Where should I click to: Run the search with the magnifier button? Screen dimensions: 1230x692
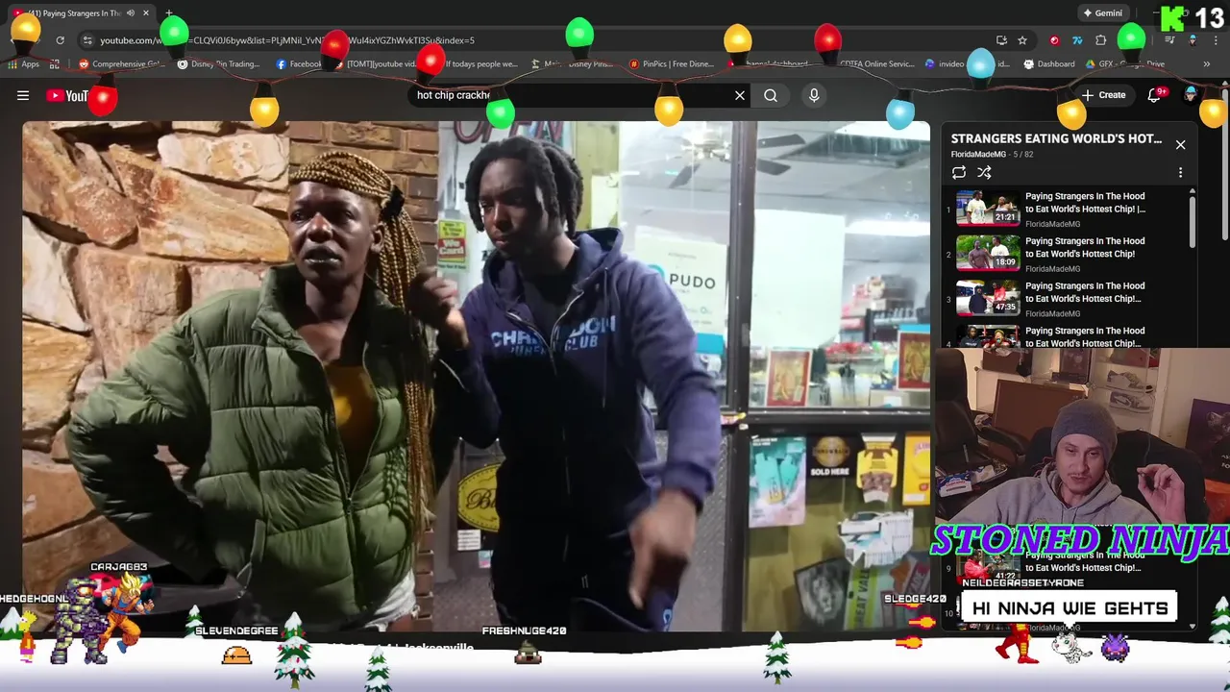pyautogui.click(x=771, y=95)
